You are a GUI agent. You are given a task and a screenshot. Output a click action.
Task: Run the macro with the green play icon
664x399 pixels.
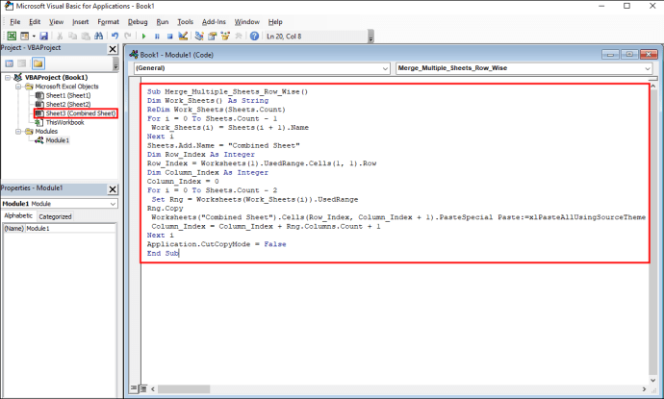tap(144, 37)
